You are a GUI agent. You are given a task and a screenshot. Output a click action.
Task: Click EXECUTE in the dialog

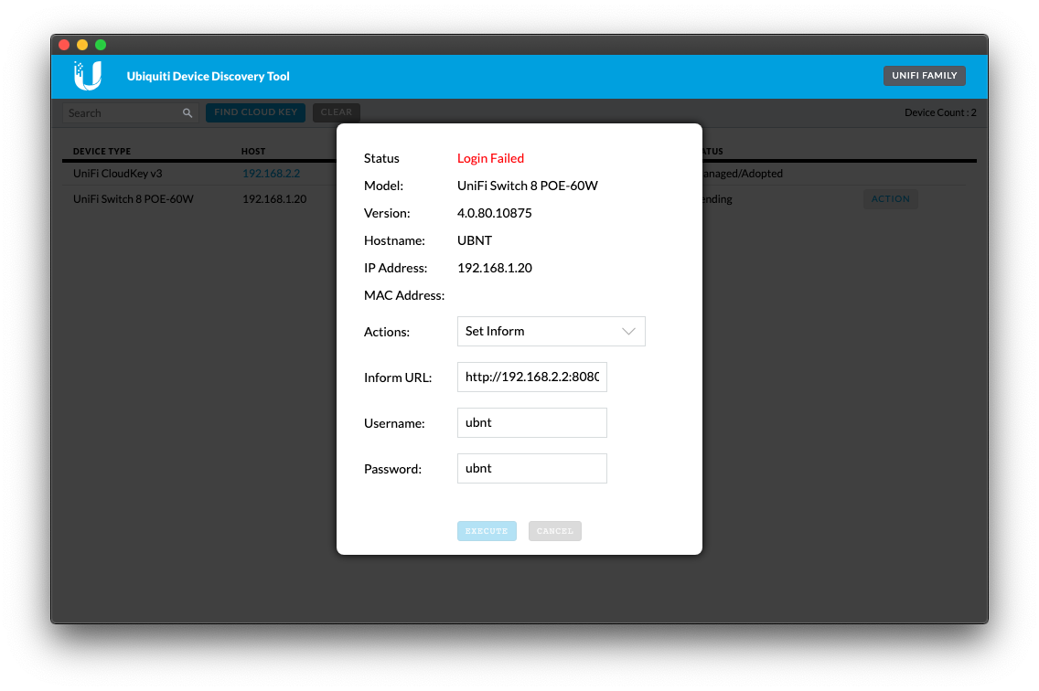coord(487,531)
